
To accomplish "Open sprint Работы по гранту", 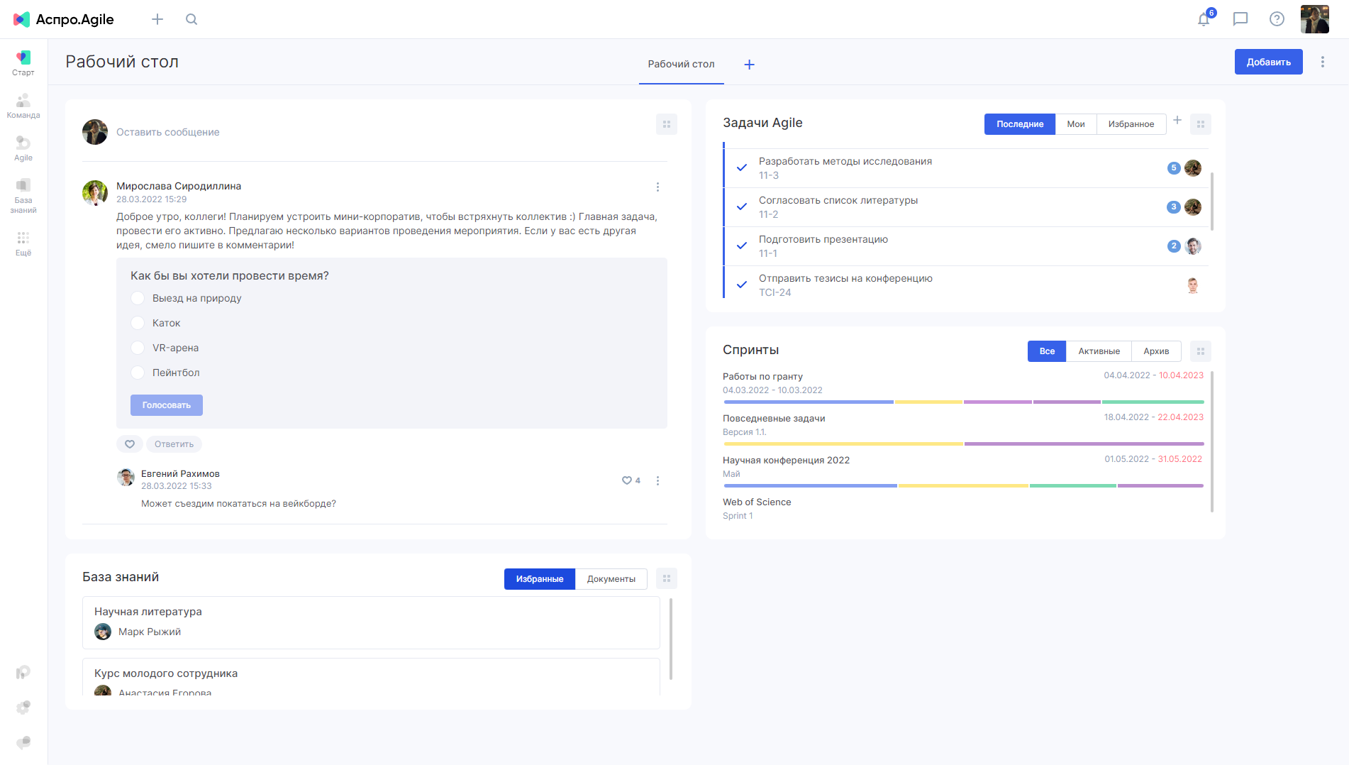I will pyautogui.click(x=762, y=376).
